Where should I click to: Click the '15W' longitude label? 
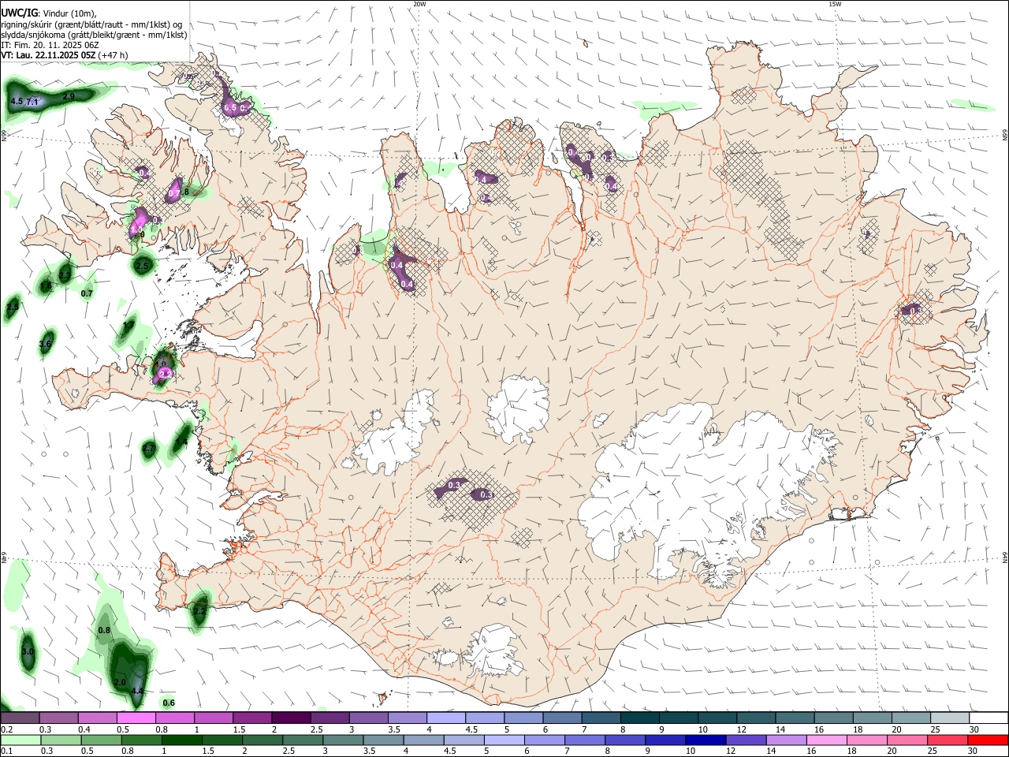836,4
